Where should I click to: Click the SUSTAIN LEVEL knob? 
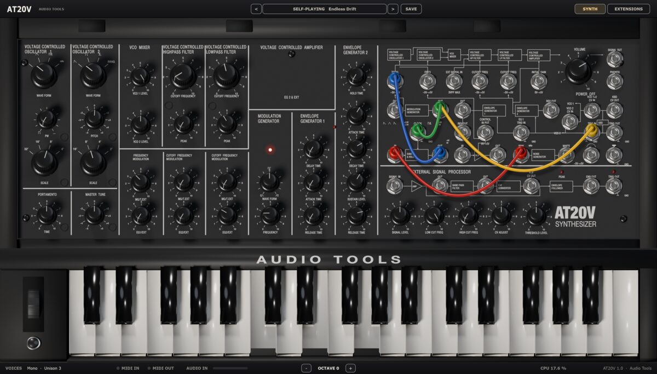(x=356, y=182)
